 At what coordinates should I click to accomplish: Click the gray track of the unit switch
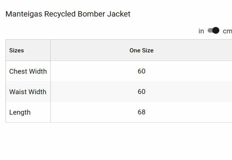click(210, 30)
